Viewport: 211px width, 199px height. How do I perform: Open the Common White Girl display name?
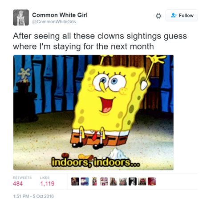pyautogui.click(x=60, y=15)
